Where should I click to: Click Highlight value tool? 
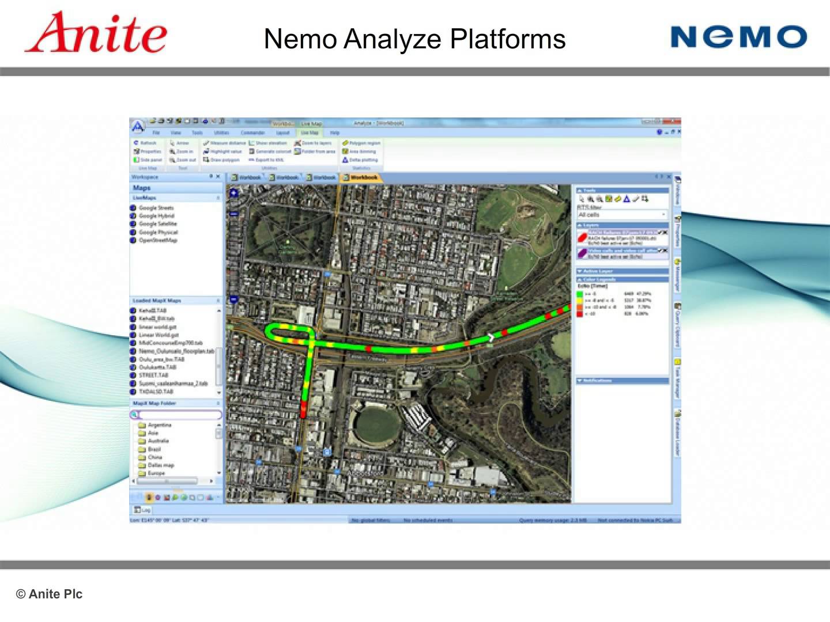coord(222,151)
